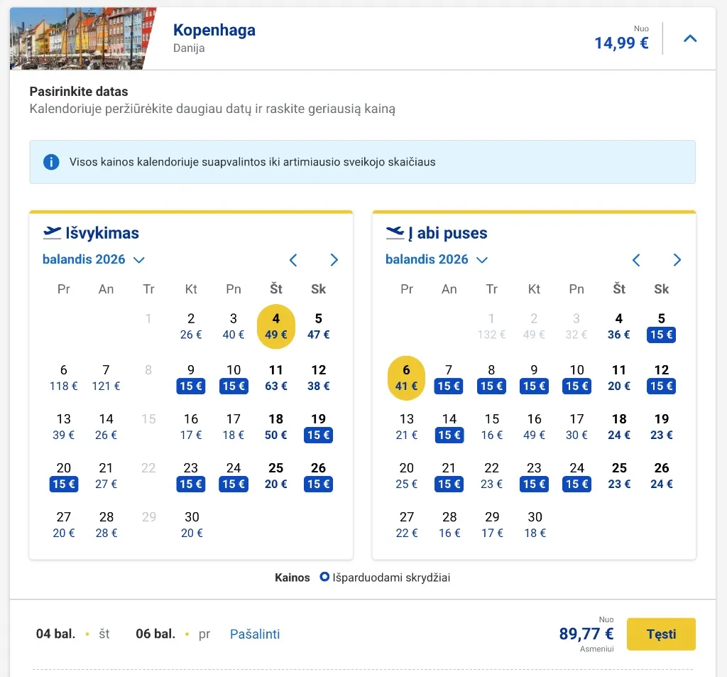Click the Pašalinti link
The width and height of the screenshot is (727, 677).
coord(255,634)
